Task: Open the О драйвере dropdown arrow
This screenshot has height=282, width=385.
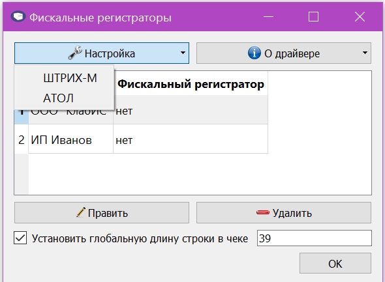Action: pos(365,53)
